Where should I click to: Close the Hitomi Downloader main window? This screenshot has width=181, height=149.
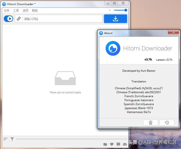(x=123, y=3)
